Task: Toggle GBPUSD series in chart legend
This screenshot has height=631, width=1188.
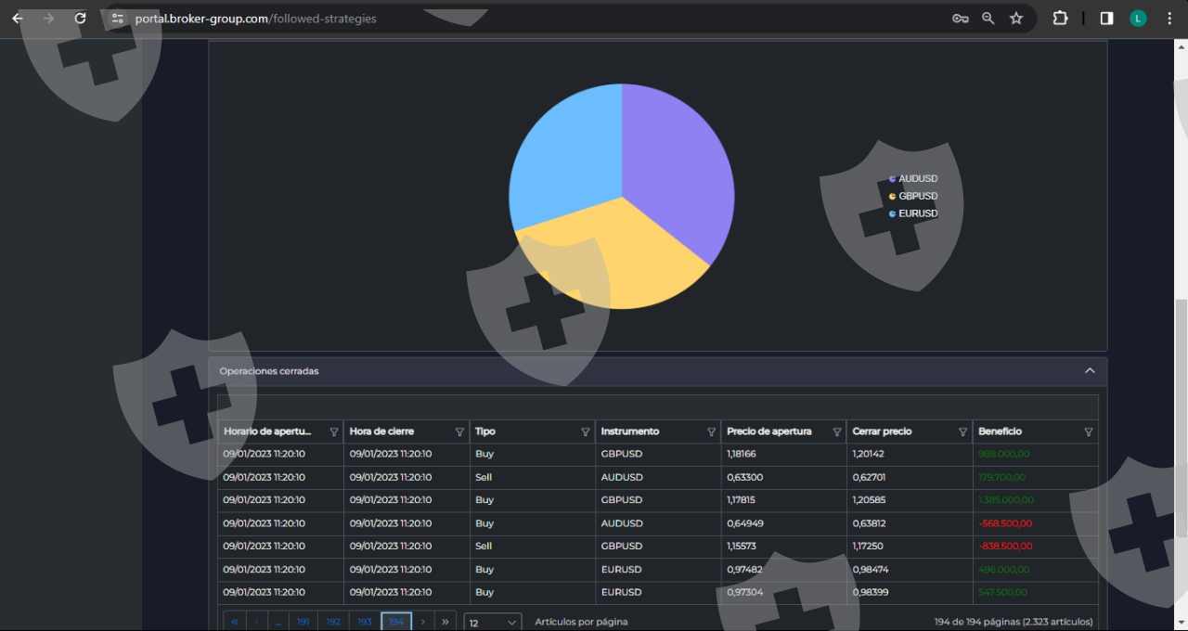Action: (x=913, y=197)
